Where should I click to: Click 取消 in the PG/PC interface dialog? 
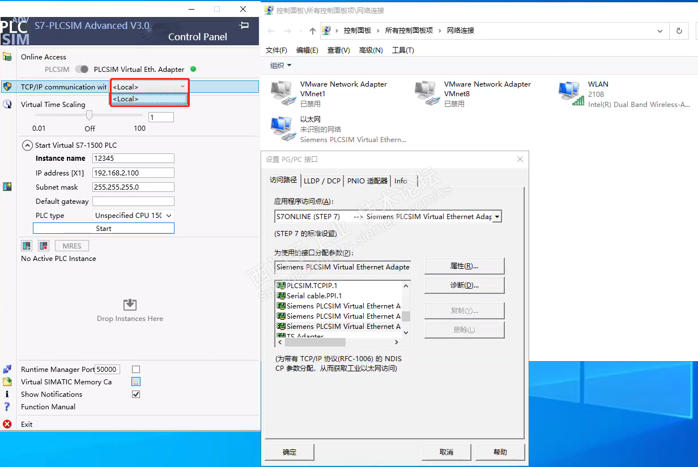click(446, 452)
